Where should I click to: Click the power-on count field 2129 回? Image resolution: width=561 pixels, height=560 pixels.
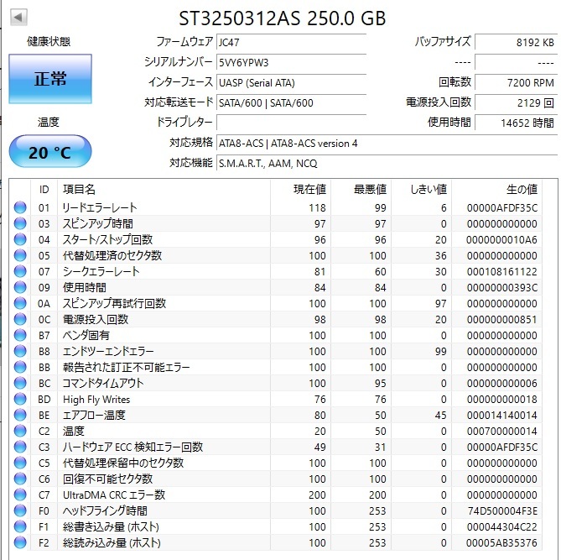(x=517, y=102)
